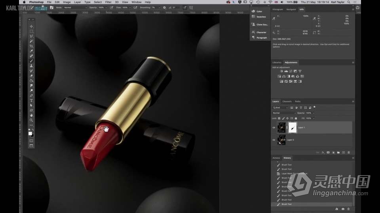380x213 pixels.
Task: Select the Rectangular Marquee tool
Action: pos(31,31)
